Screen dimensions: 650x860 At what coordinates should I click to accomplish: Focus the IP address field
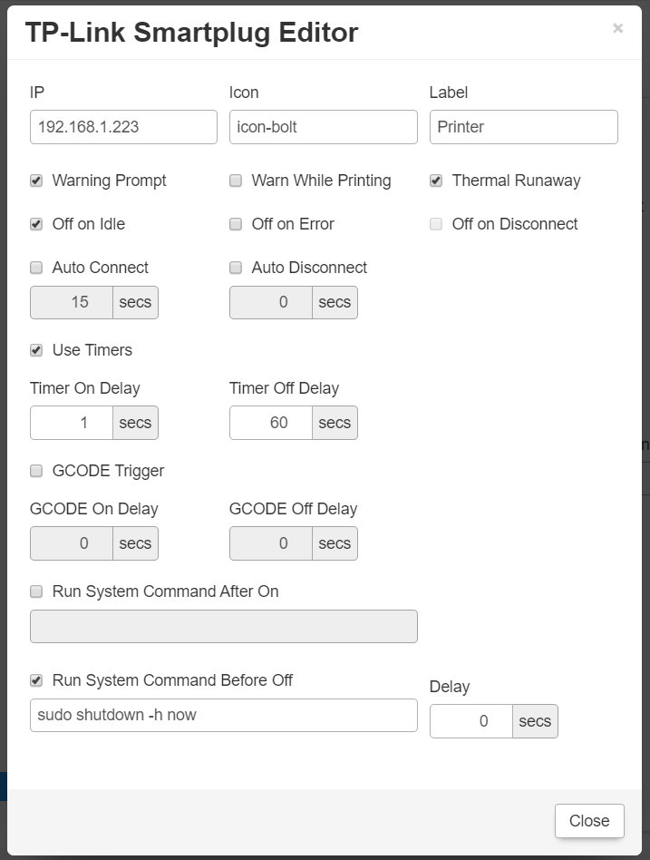coord(123,127)
